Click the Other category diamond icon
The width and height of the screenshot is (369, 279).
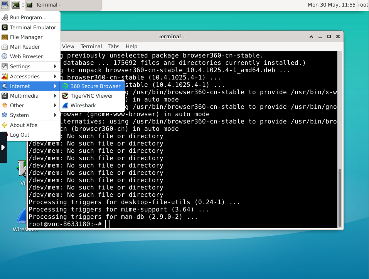pyautogui.click(x=5, y=105)
